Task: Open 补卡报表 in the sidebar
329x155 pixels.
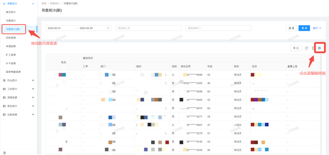Action: (11, 63)
